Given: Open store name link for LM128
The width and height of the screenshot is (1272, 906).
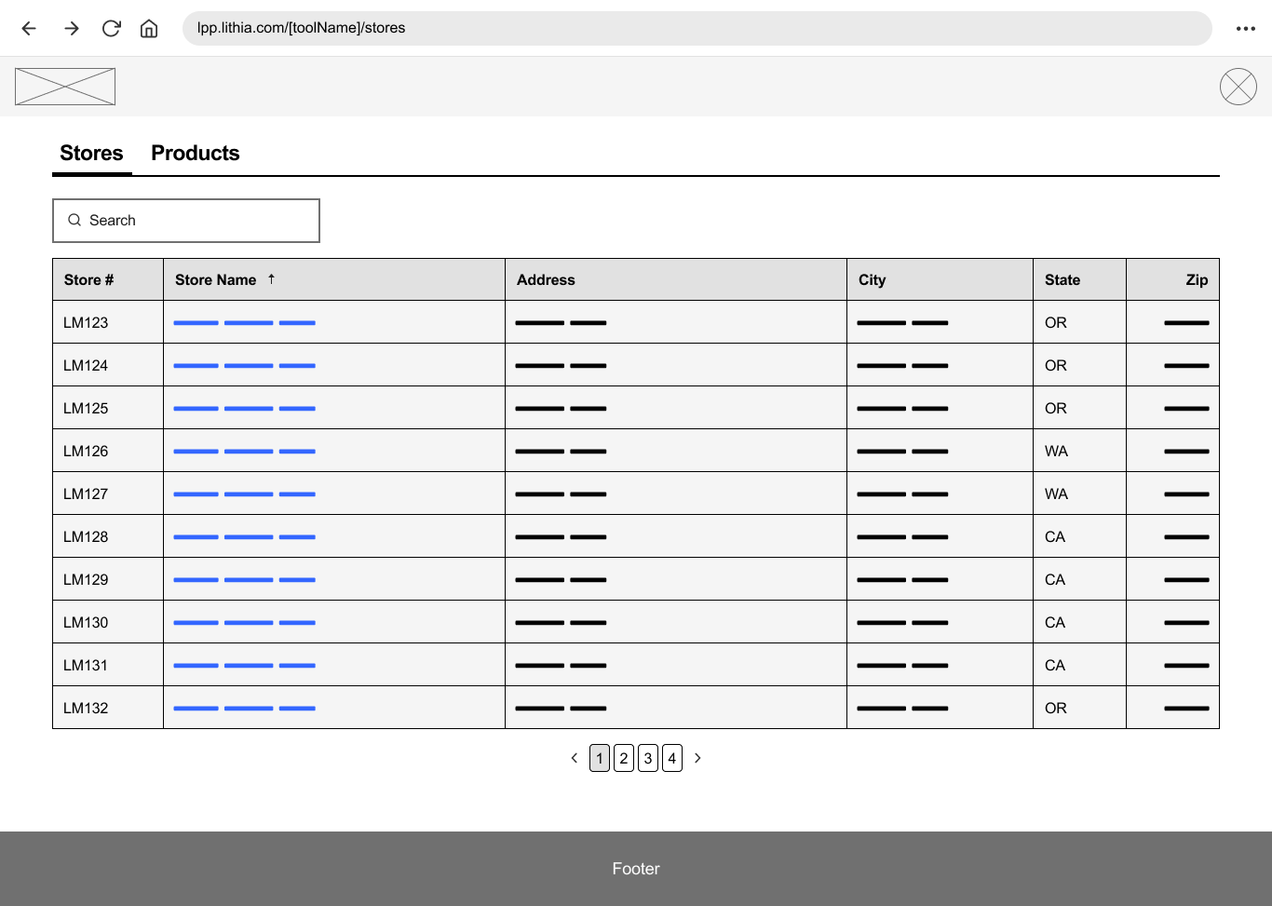Looking at the screenshot, I should (244, 537).
